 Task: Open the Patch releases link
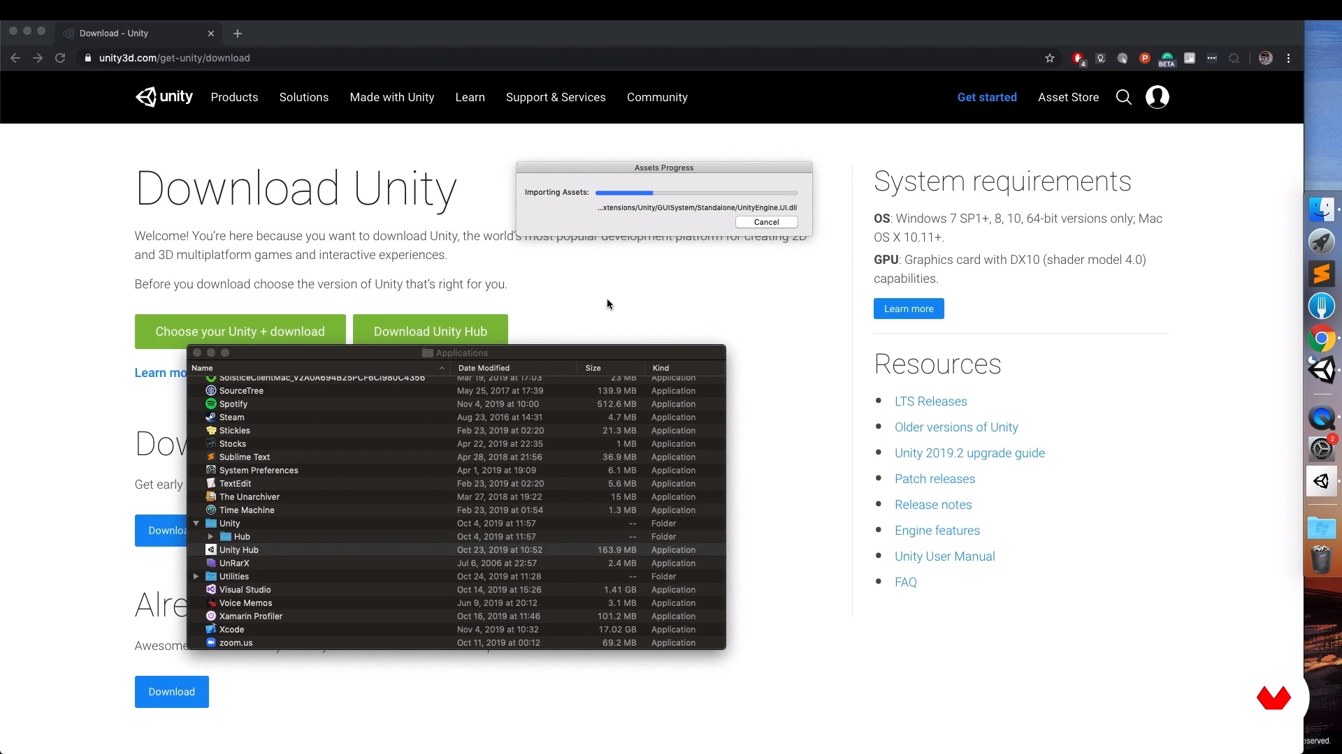point(935,479)
